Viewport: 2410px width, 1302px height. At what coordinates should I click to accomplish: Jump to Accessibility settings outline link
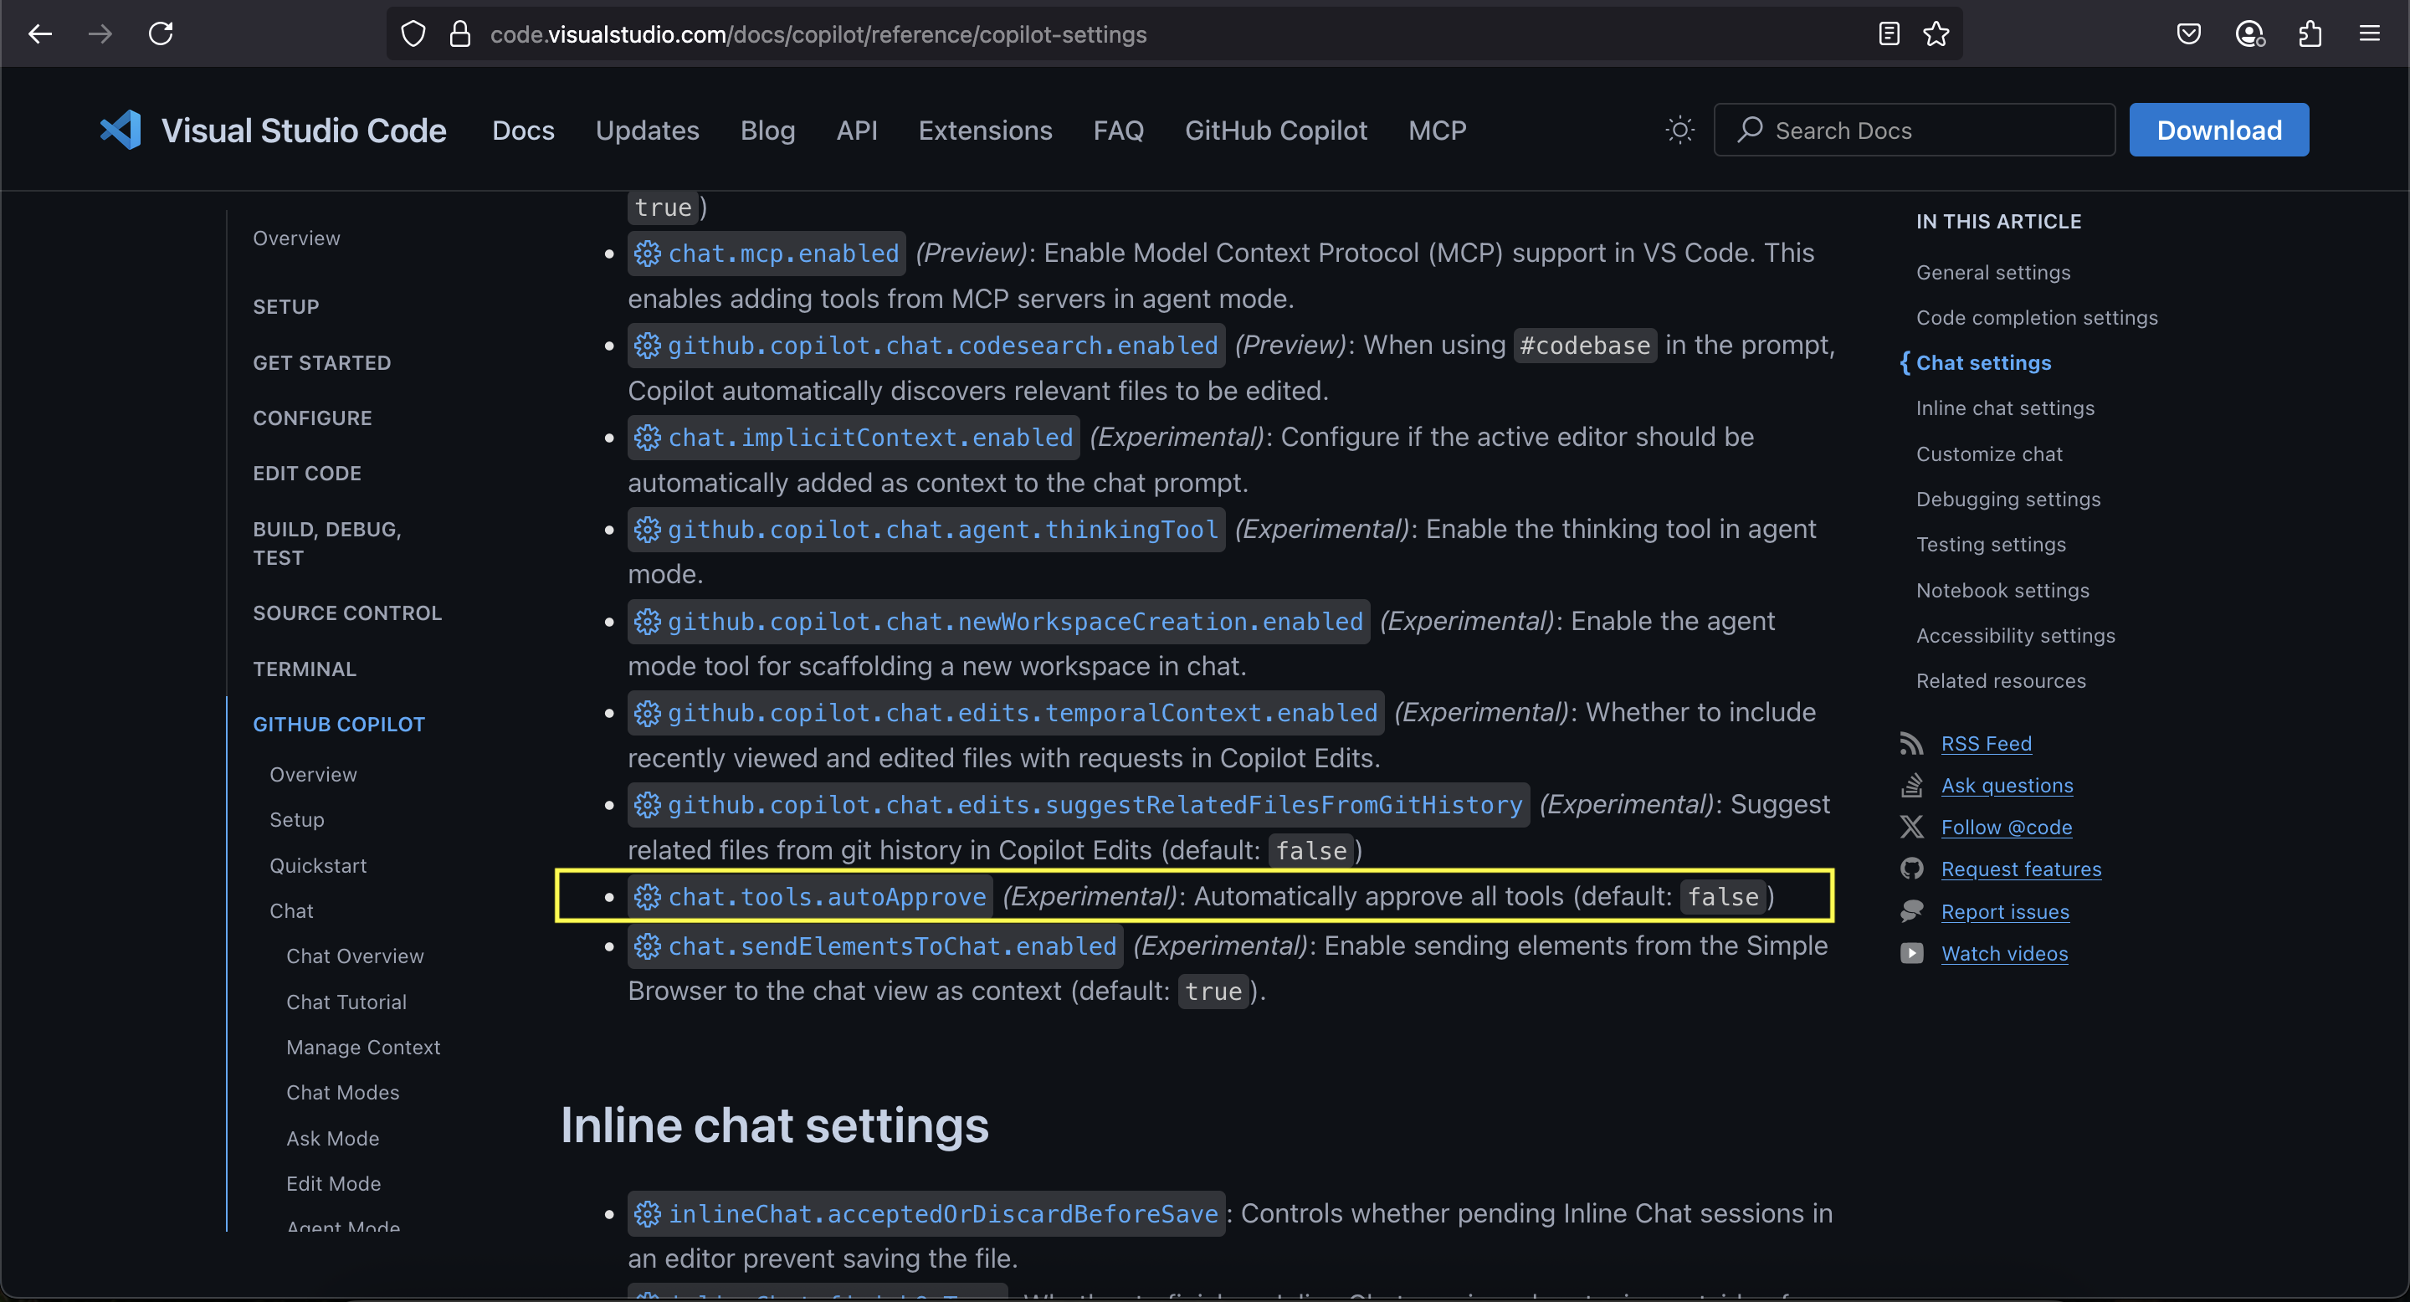(2015, 635)
